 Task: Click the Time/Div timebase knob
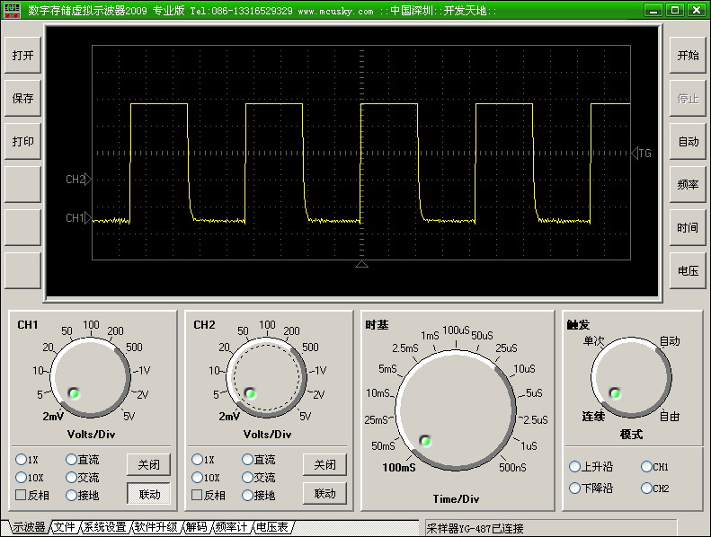(456, 409)
